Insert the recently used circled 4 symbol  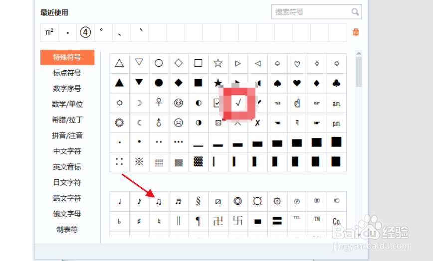point(85,32)
